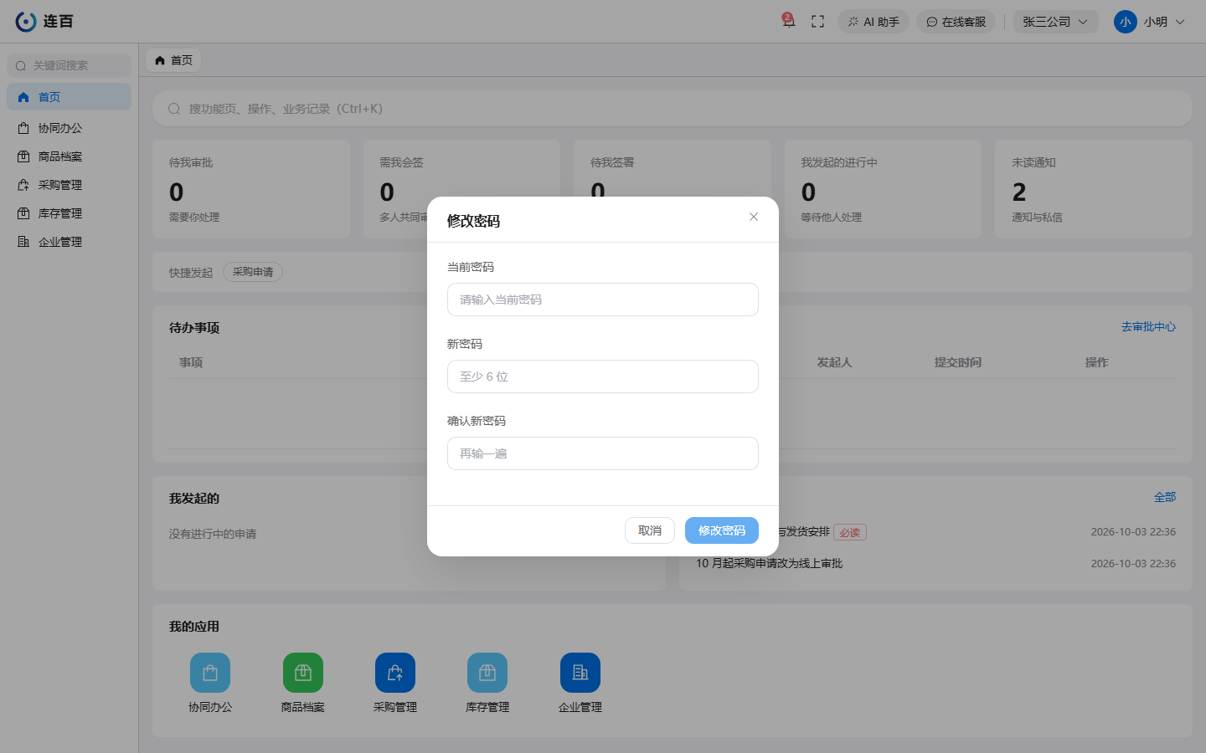The height and width of the screenshot is (753, 1206).
Task: Click the global search bar (Ctrl+K)
Action: pos(672,109)
